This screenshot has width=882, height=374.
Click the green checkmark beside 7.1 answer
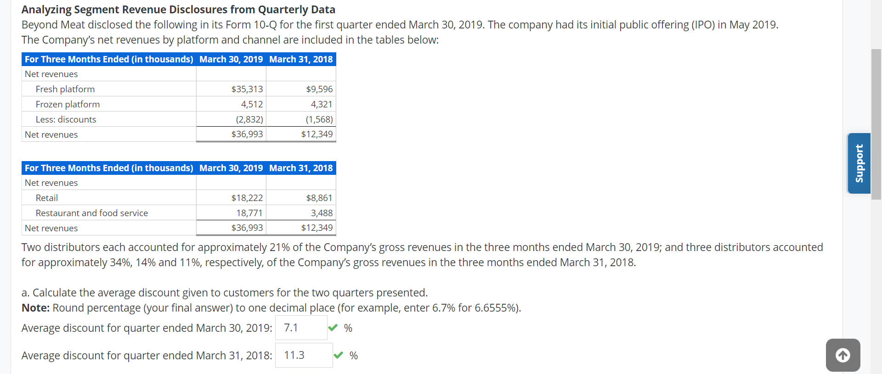point(333,328)
